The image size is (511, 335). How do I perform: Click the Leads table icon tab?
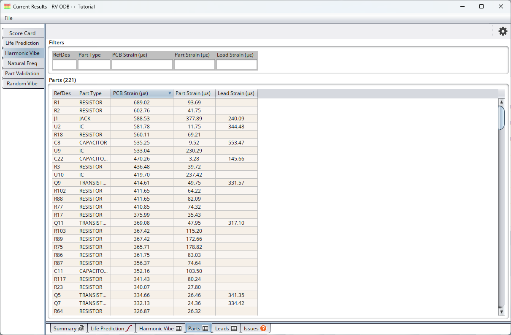[x=226, y=328]
